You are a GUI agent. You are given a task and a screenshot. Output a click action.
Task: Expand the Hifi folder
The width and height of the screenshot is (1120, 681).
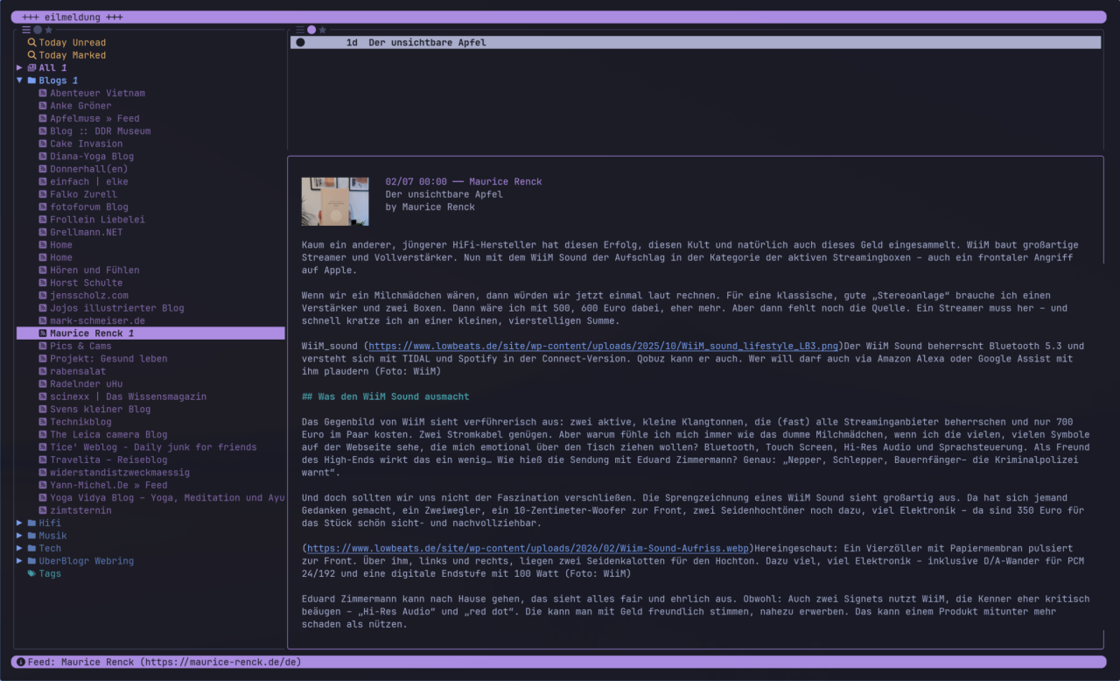tap(20, 523)
